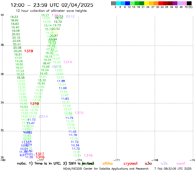Viewport: 195px width, 171px height.
Task: Click wave height value 12.95
Action: pyautogui.click(x=21, y=84)
